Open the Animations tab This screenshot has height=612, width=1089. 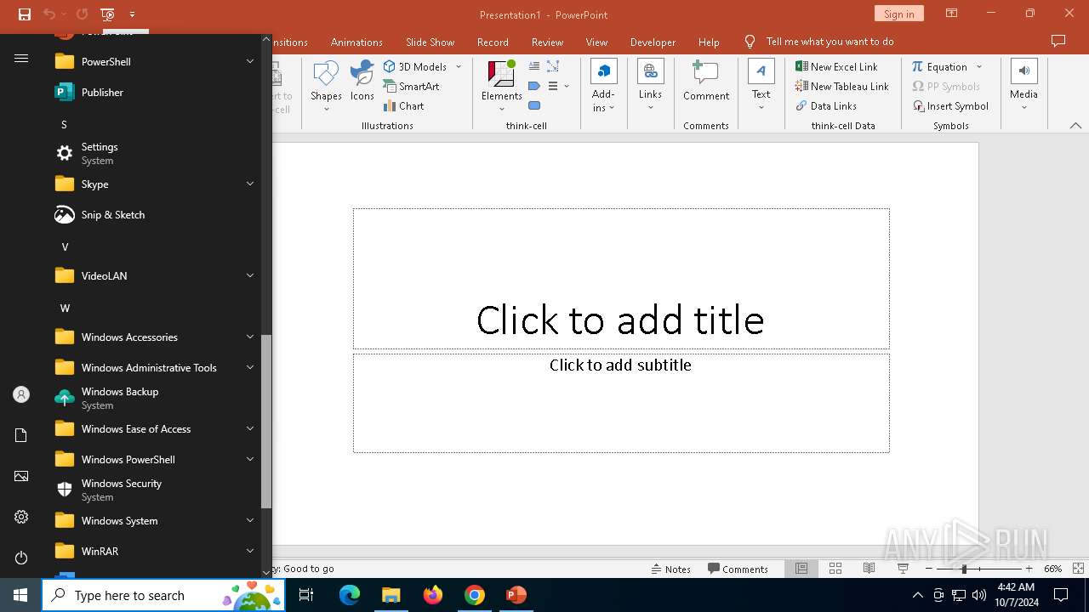(x=356, y=42)
